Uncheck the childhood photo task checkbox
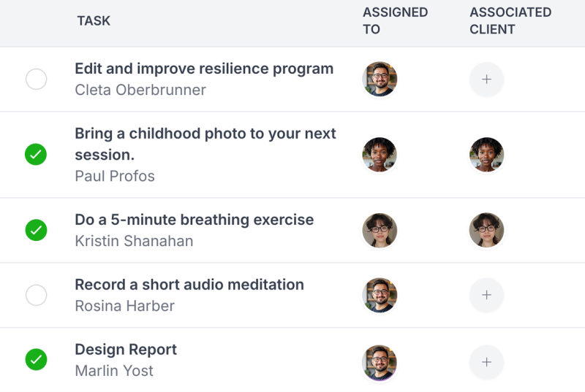 point(36,155)
